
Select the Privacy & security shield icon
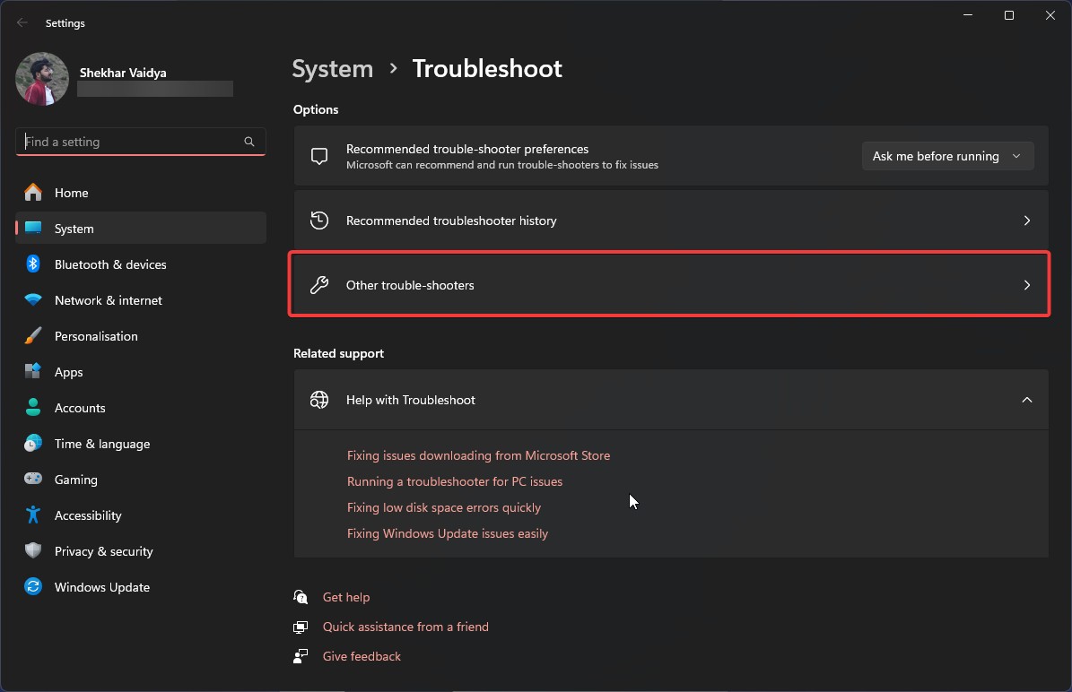tap(33, 550)
